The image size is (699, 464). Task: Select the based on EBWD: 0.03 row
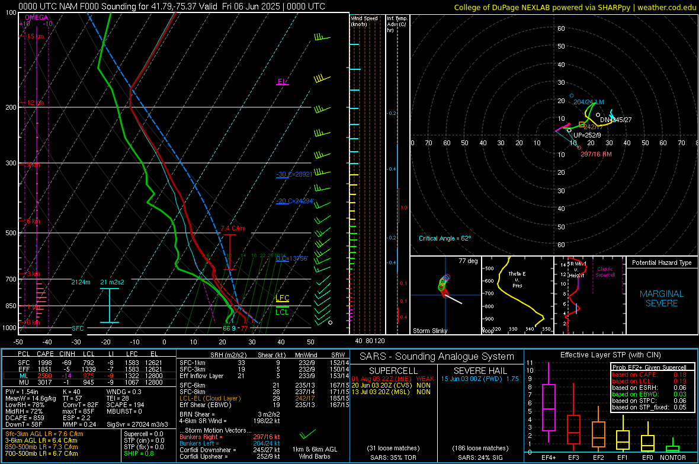click(x=649, y=395)
